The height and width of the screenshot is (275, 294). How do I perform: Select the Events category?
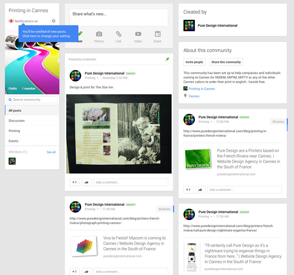(x=32, y=141)
